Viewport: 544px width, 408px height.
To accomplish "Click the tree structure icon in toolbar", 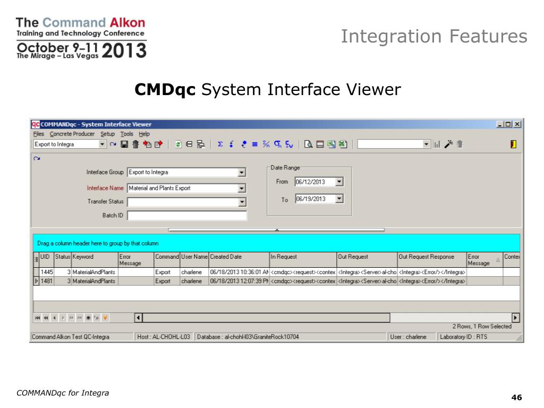I will pyautogui.click(x=201, y=144).
